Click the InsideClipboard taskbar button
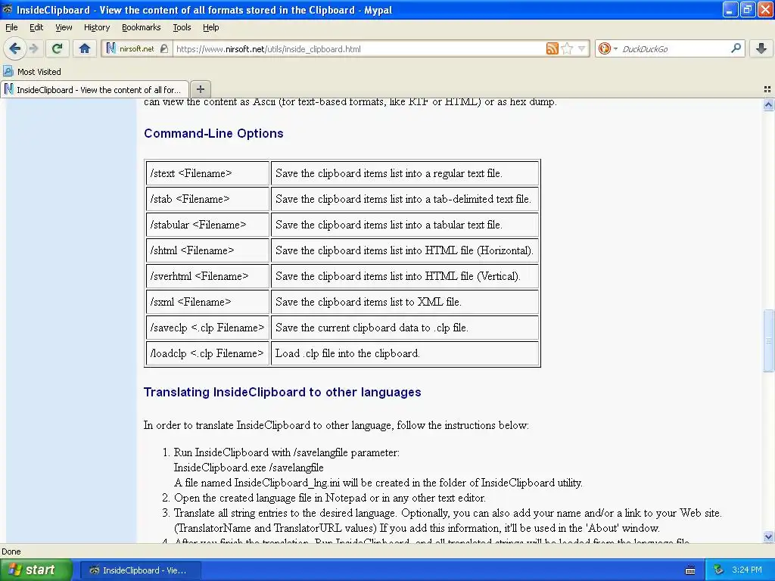This screenshot has width=775, height=581. [140, 570]
